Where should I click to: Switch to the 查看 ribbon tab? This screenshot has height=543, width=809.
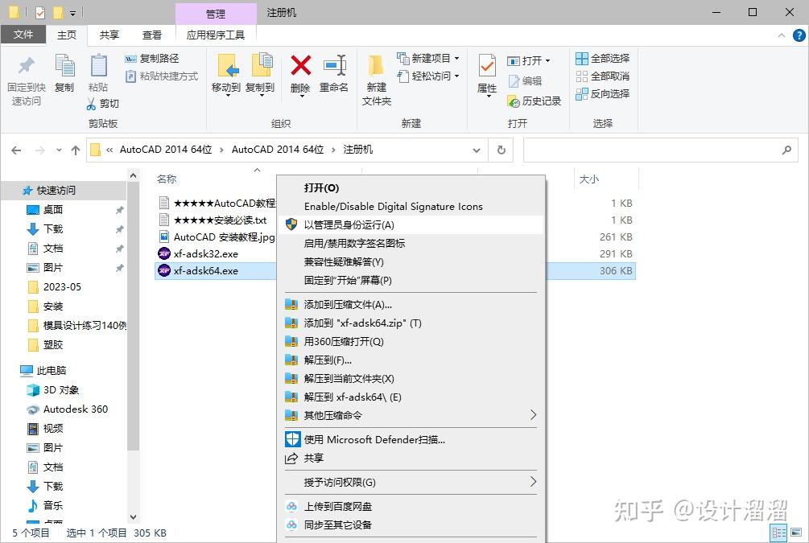click(x=151, y=35)
